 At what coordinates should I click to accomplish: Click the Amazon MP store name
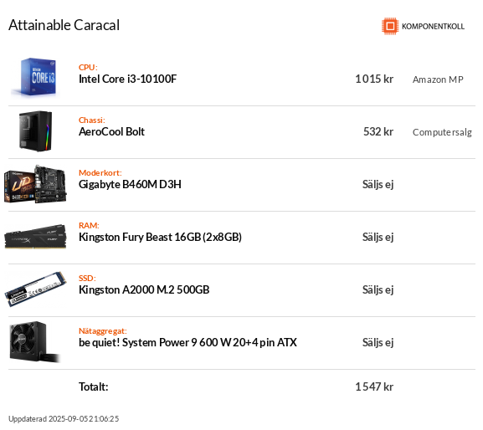coord(438,79)
